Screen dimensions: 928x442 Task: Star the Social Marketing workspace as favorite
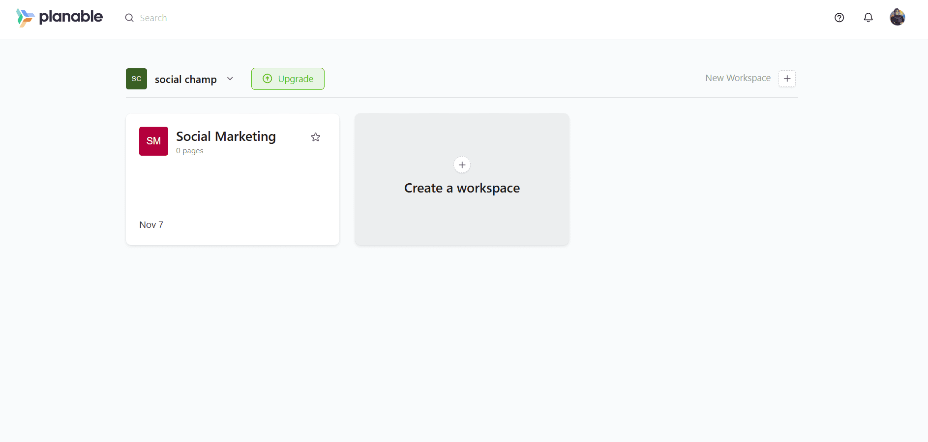point(315,137)
